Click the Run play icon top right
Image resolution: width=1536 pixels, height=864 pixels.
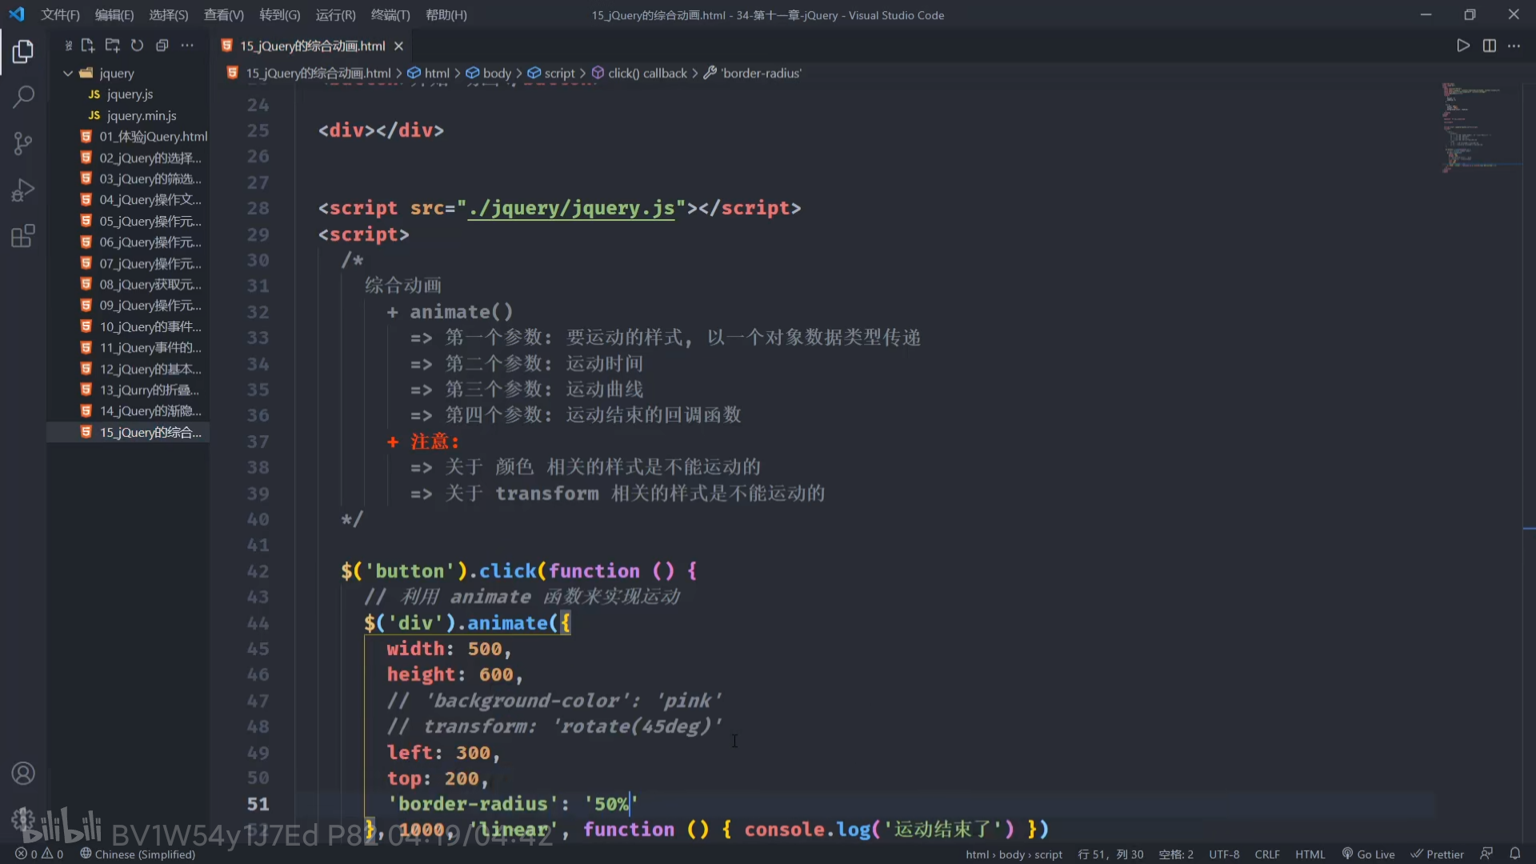point(1462,46)
